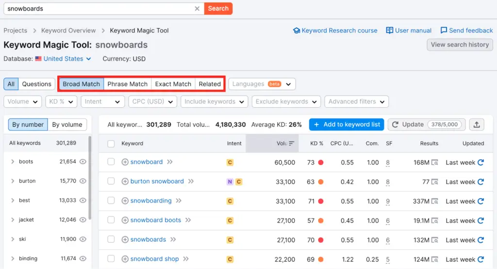The height and width of the screenshot is (269, 497).
Task: Click the Add to keyword list button
Action: click(346, 125)
